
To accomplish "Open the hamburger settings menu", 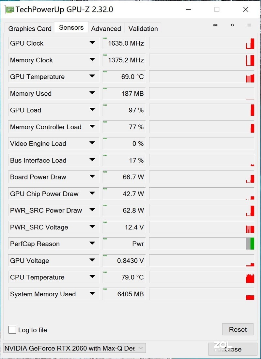I will (x=249, y=25).
